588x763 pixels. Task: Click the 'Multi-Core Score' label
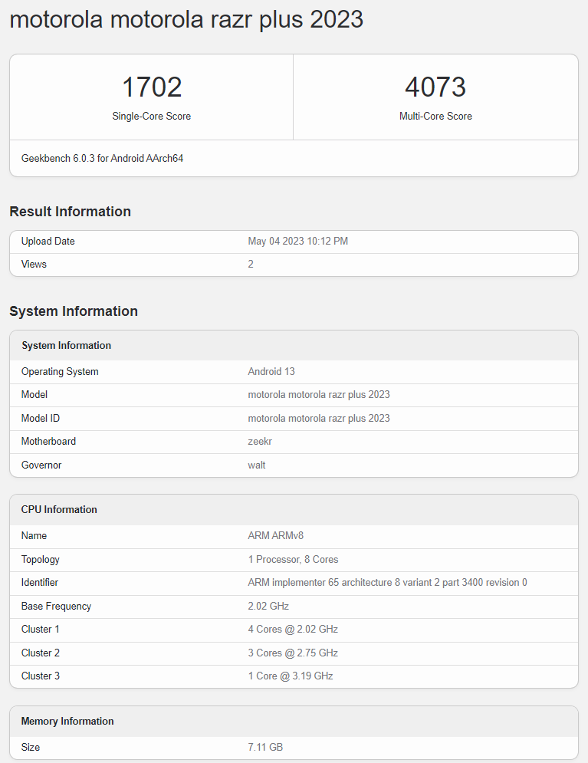click(x=435, y=117)
